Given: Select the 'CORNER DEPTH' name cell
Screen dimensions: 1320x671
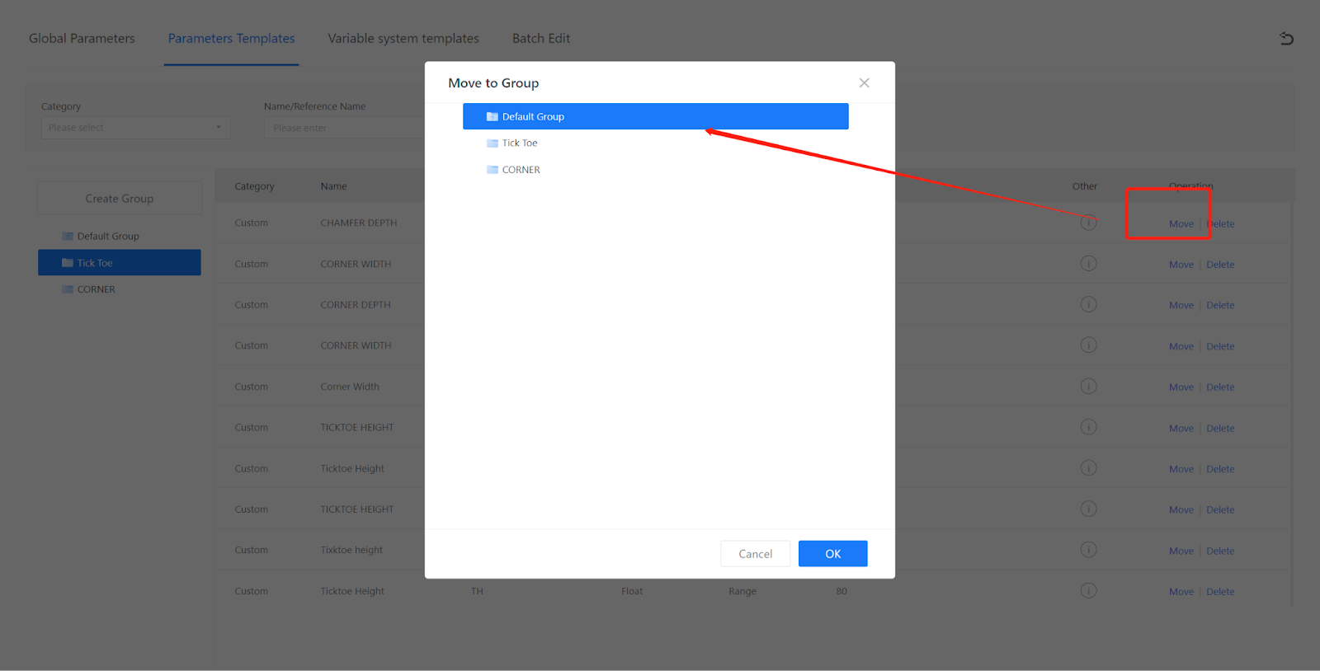Looking at the screenshot, I should coord(356,305).
